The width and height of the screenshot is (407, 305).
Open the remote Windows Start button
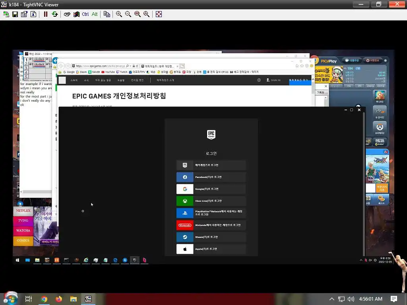point(17,260)
